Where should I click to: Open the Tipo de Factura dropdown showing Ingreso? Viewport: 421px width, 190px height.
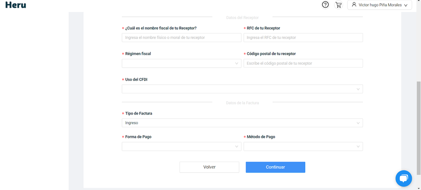click(242, 123)
